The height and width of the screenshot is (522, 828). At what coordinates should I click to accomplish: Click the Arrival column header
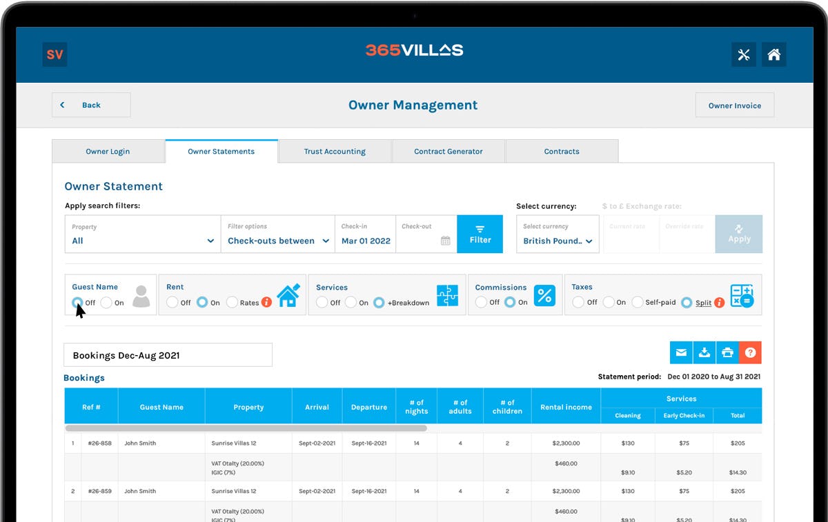[x=317, y=407]
